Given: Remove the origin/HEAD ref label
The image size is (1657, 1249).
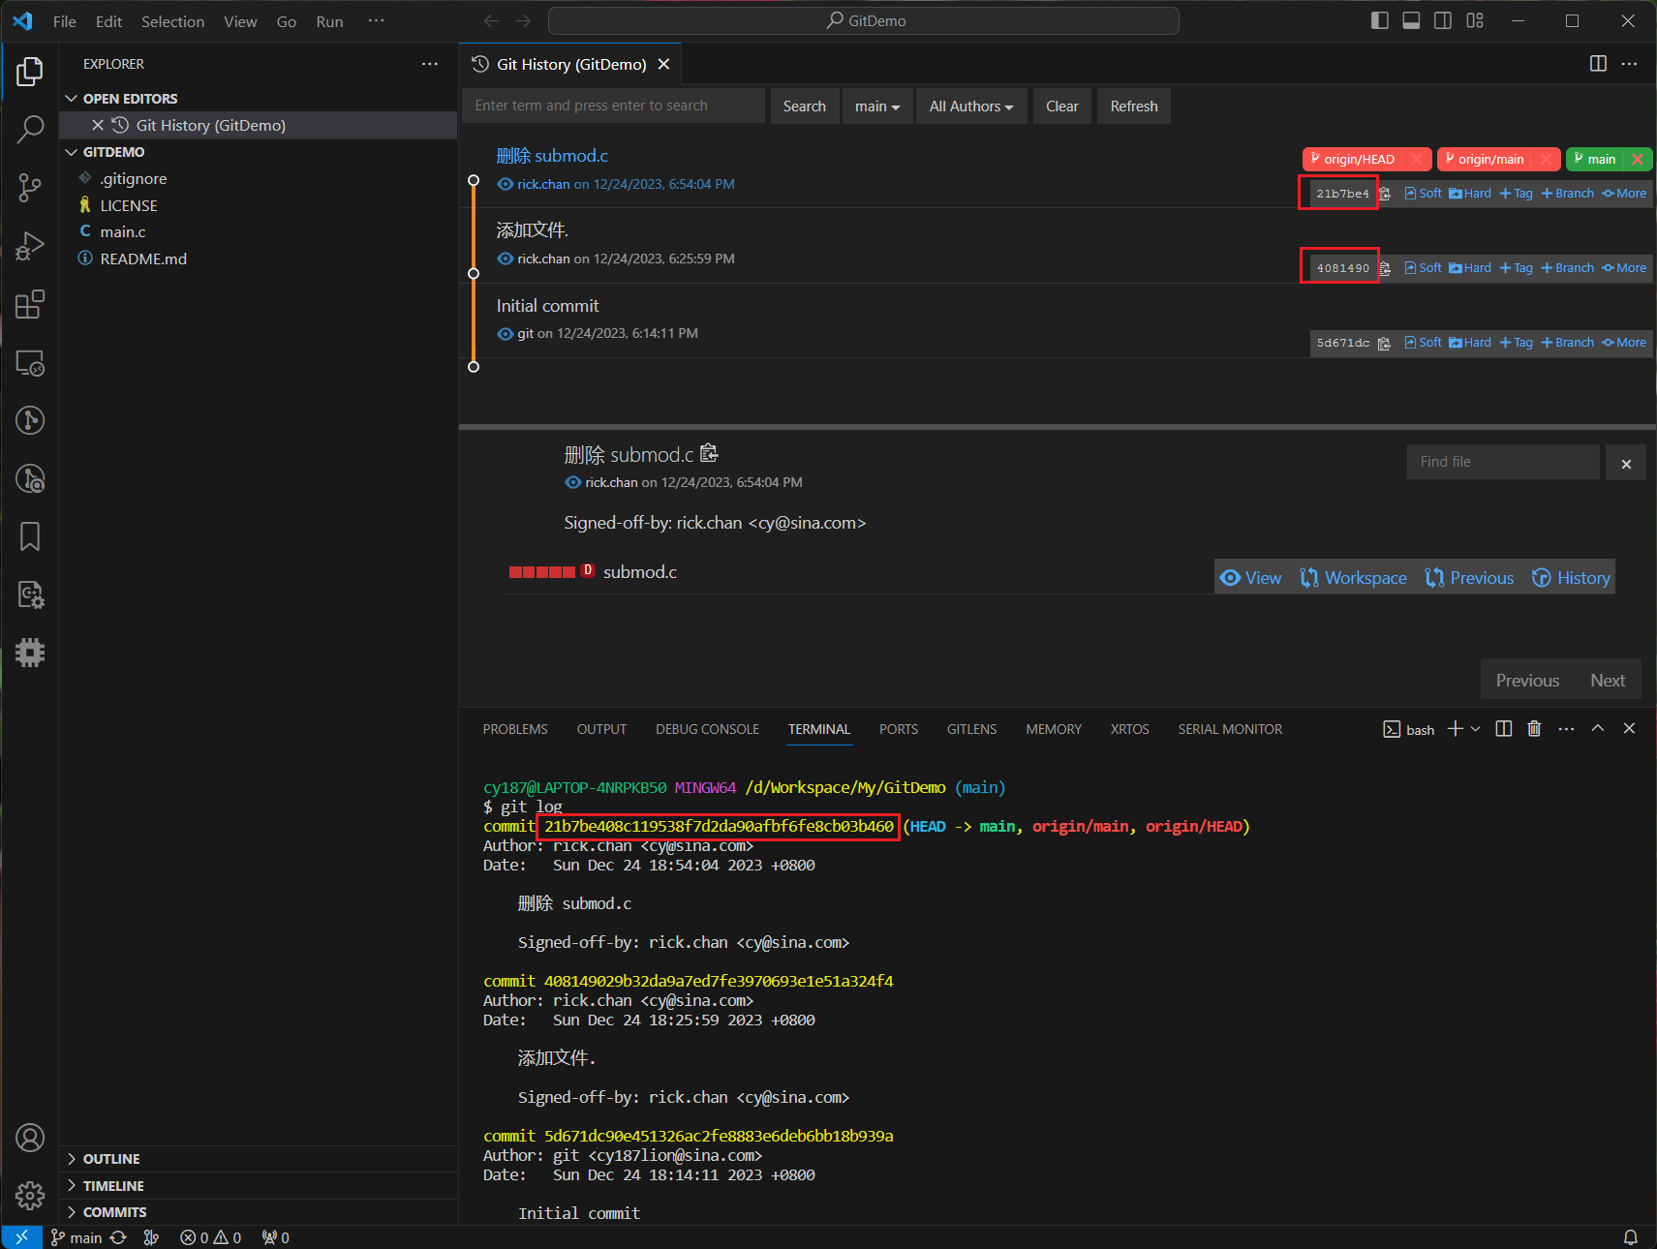Looking at the screenshot, I should click(x=1417, y=159).
